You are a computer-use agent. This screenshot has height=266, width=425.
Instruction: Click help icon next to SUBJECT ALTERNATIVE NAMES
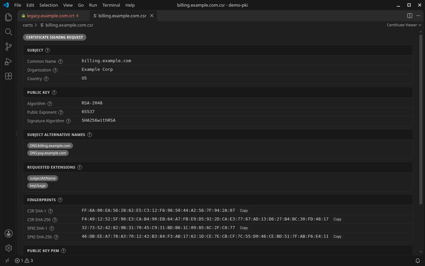[x=90, y=135]
